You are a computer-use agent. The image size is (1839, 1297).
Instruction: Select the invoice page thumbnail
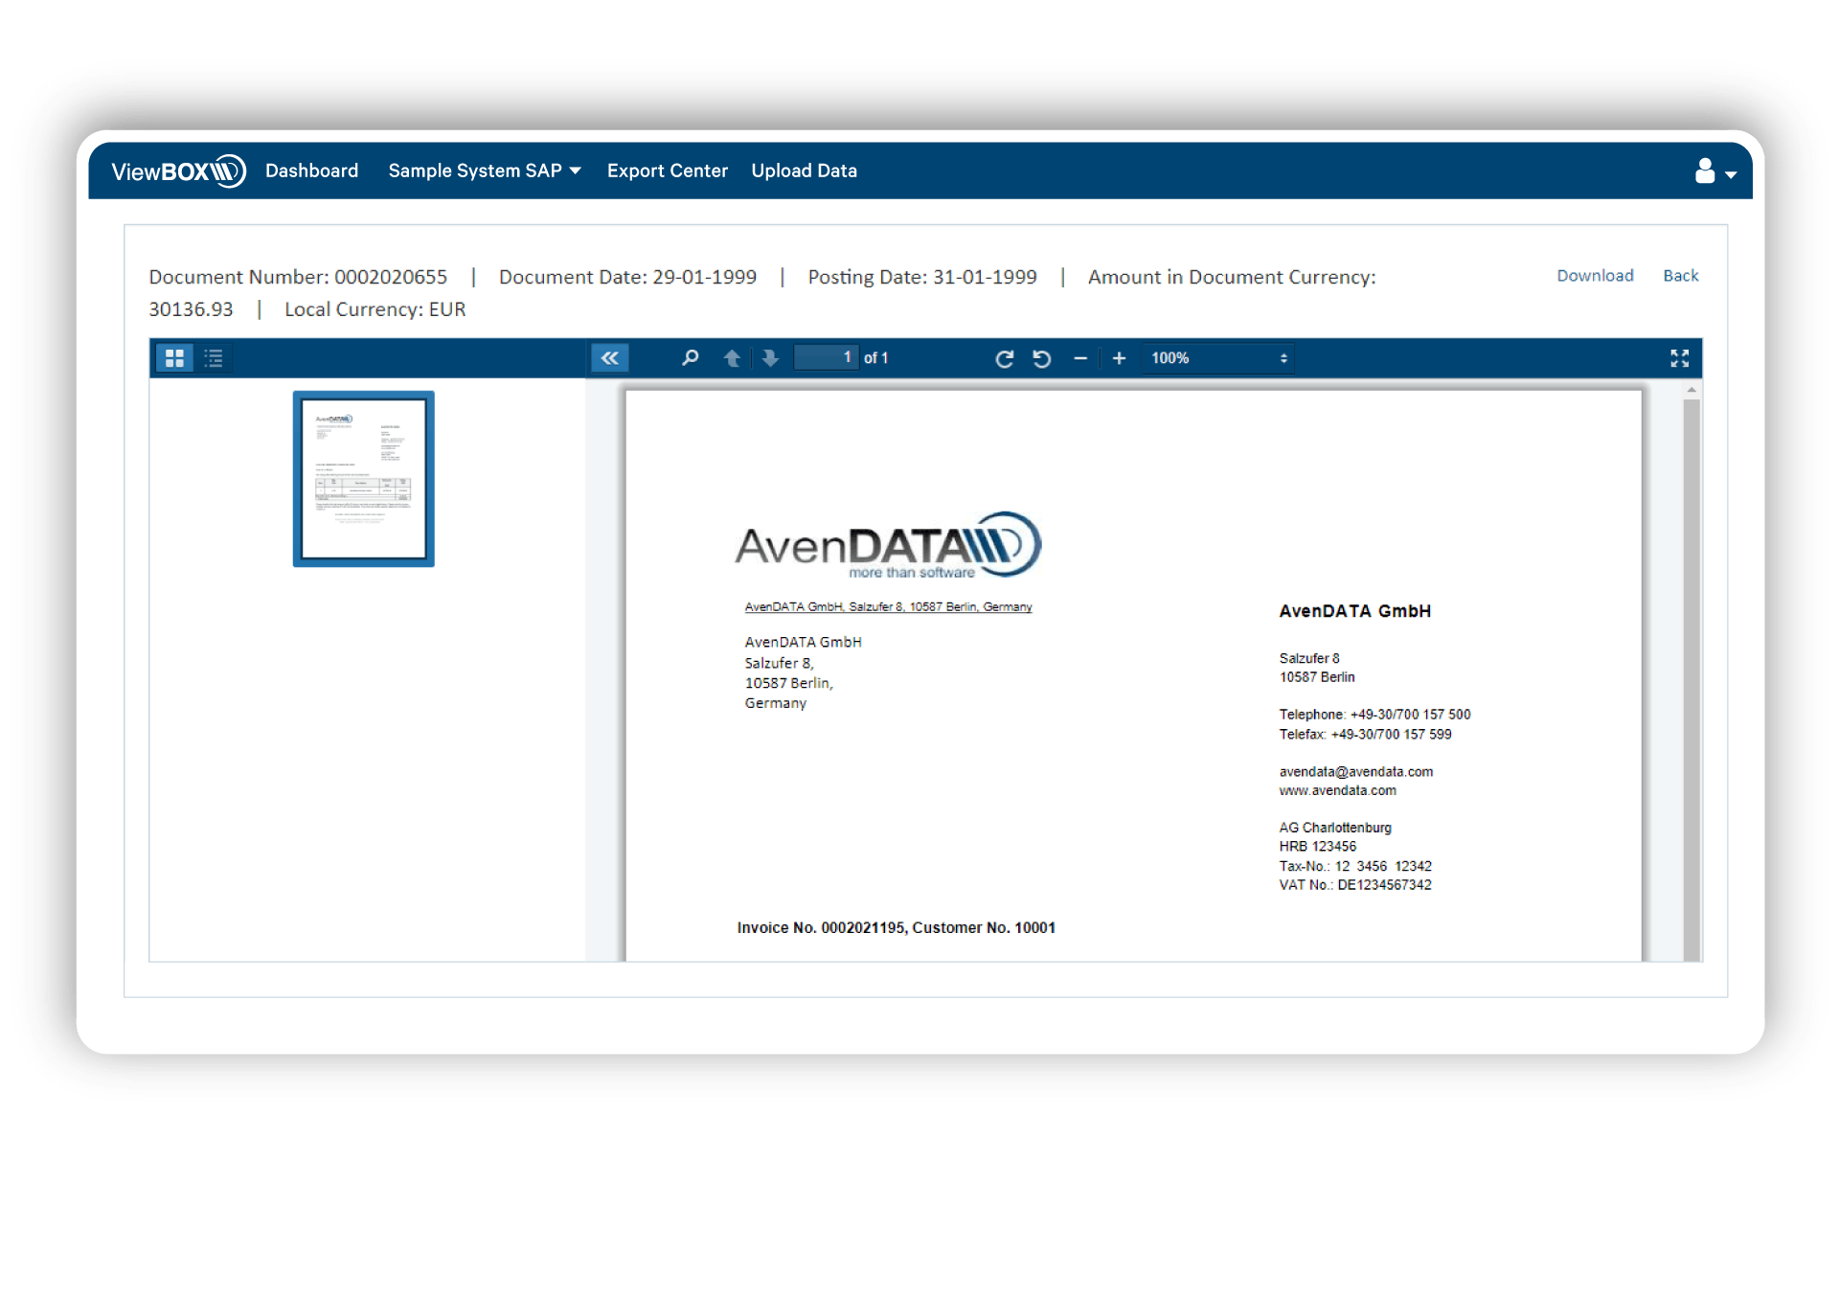coord(363,478)
